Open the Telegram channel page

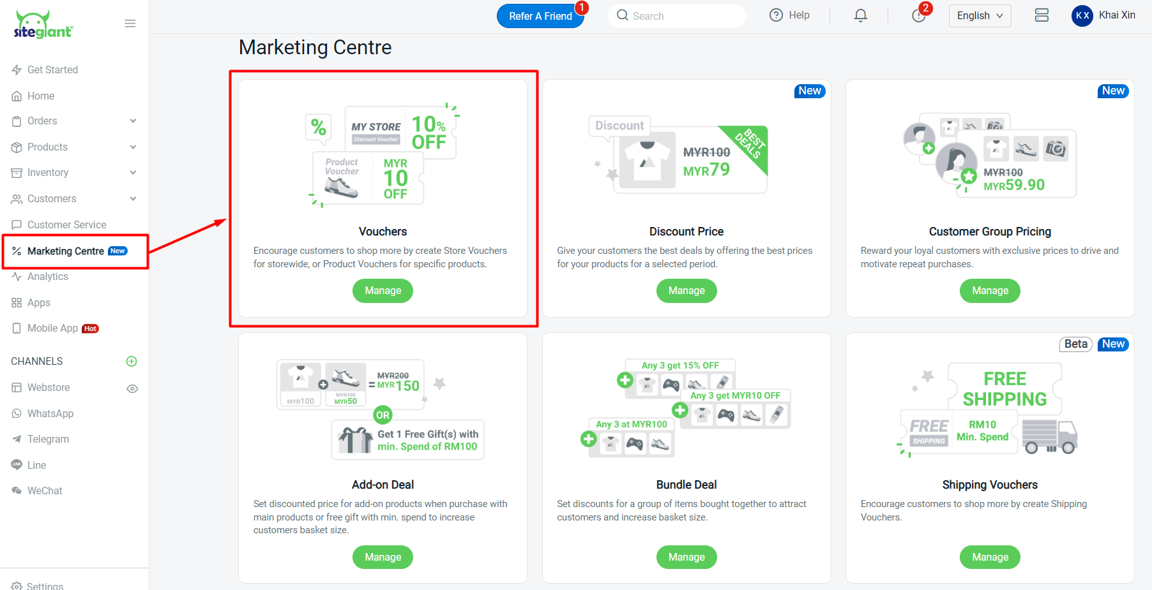point(48,439)
